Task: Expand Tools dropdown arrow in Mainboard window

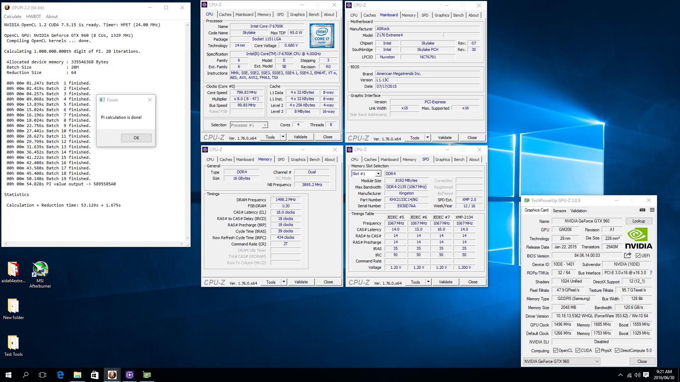Action: tap(427, 138)
